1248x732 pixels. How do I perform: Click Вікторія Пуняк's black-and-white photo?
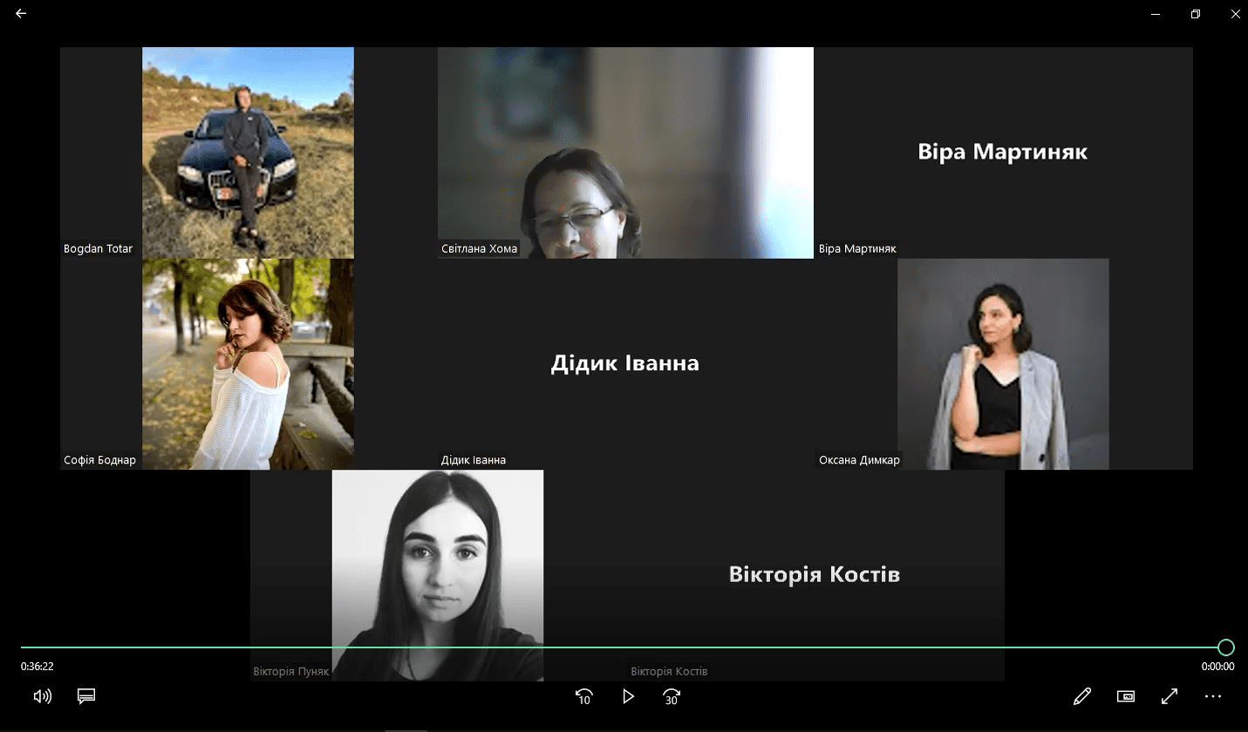pos(438,558)
